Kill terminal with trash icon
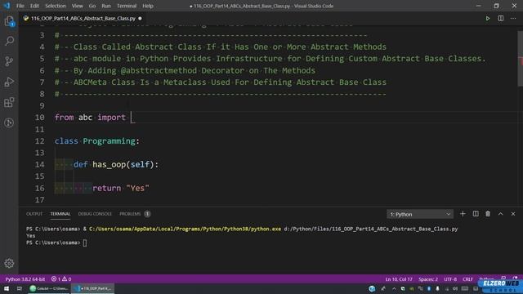The image size is (523, 294). pyautogui.click(x=488, y=214)
